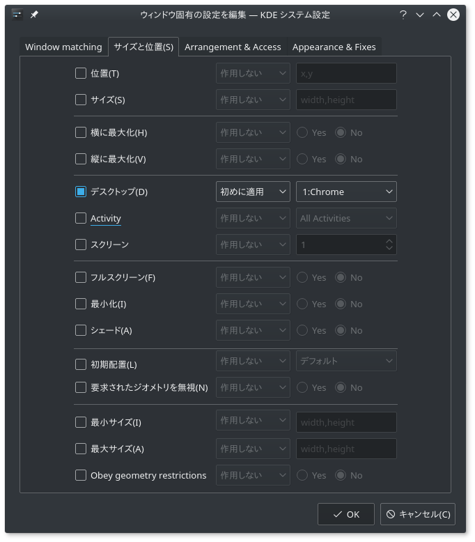Open the 作用しない dropdown for Activity
The height and width of the screenshot is (542, 475).
pos(253,219)
